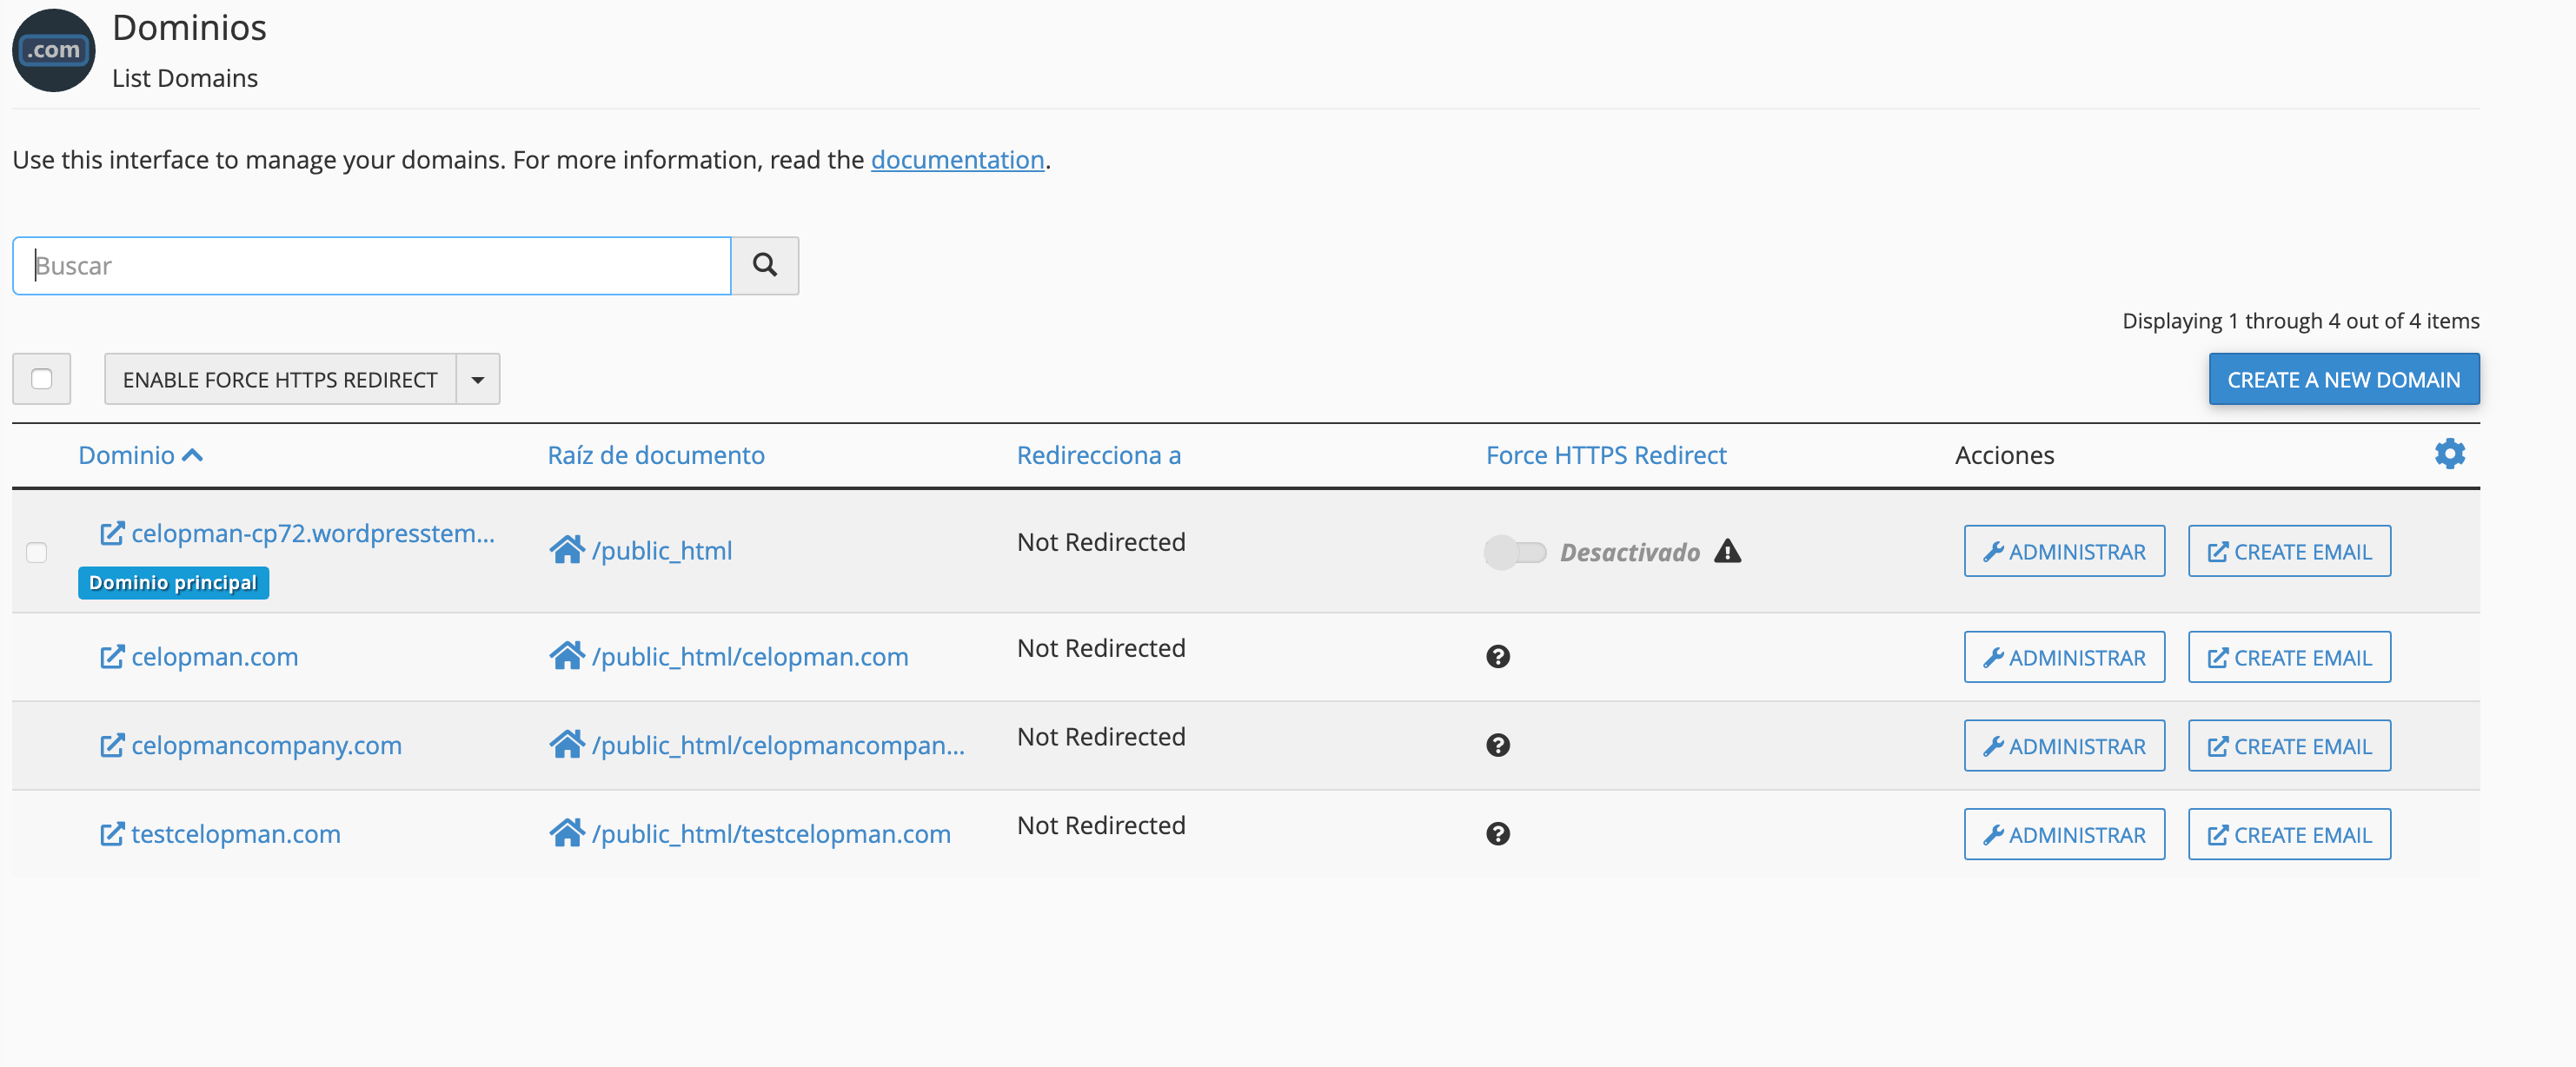This screenshot has width=2576, height=1067.
Task: Click the ascending sort arrow beside Dominio
Action: click(x=193, y=455)
